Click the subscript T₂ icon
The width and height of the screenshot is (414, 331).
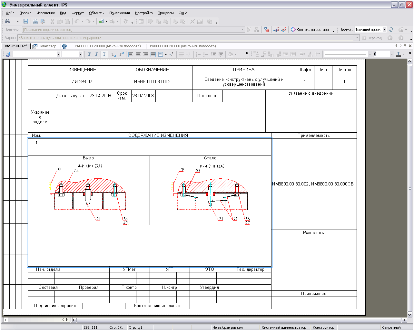(x=113, y=54)
